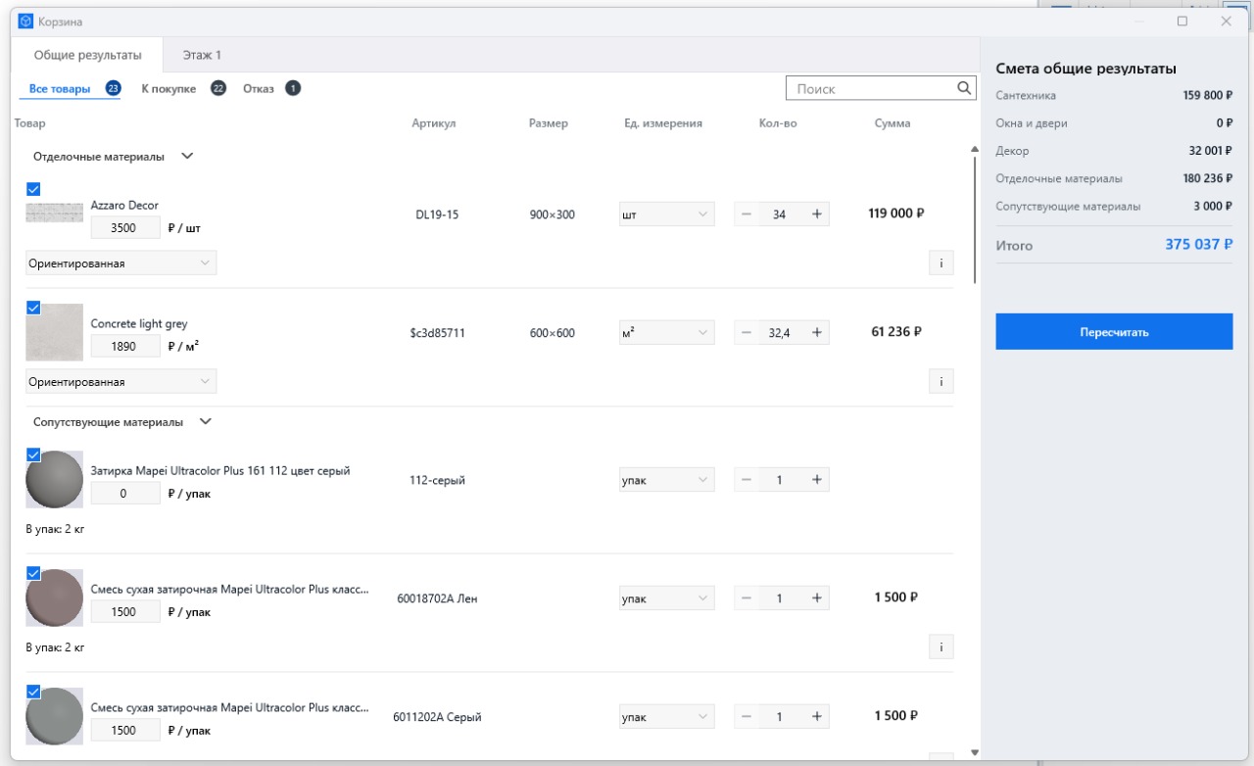The height and width of the screenshot is (766, 1254).
Task: Open info button for Azzaro Decor
Action: [x=940, y=263]
